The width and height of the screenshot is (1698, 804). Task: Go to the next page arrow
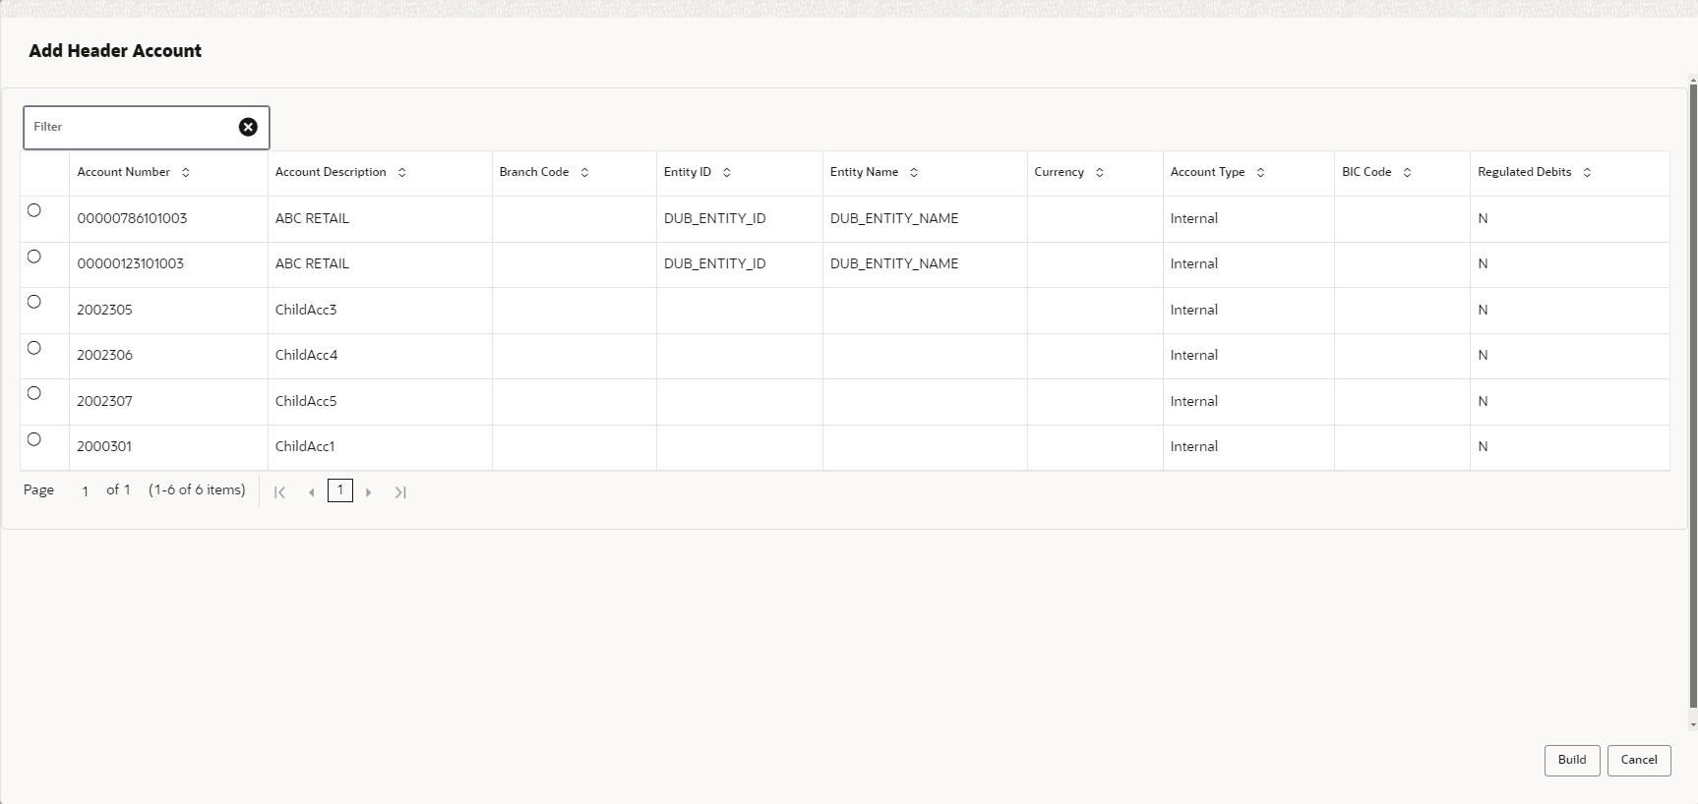pos(369,492)
